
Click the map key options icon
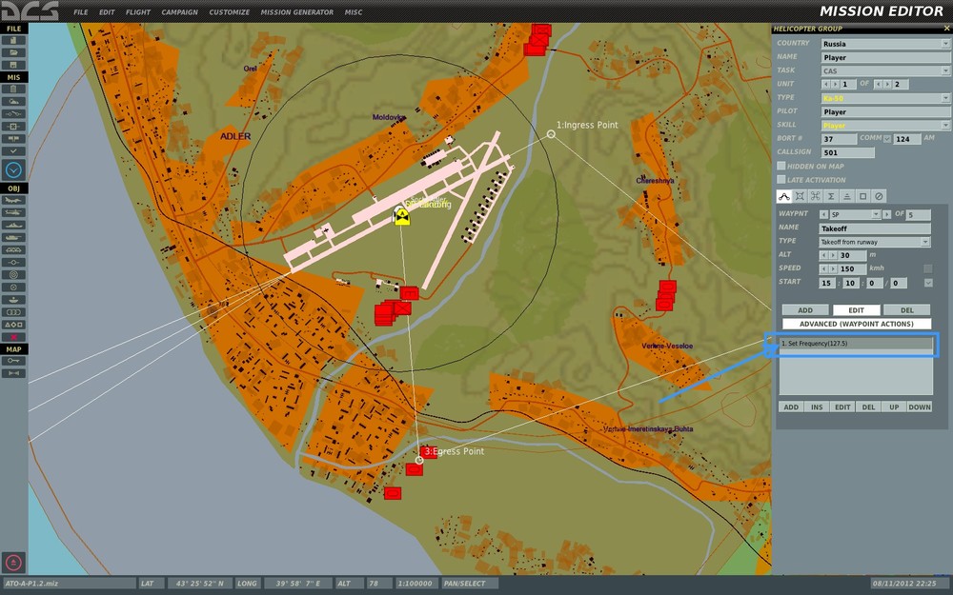(13, 361)
